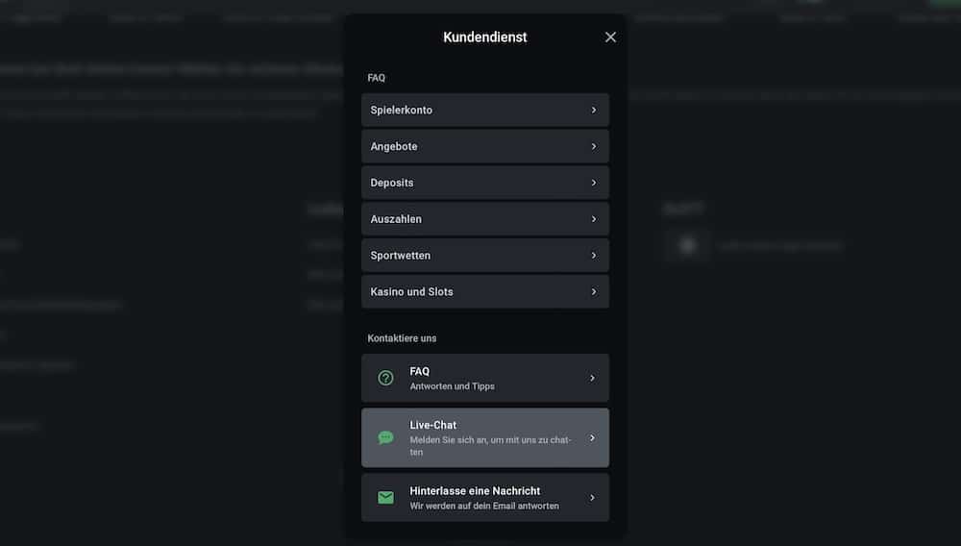
Task: Choose Sportwetten from the FAQ list
Action: pyautogui.click(x=484, y=256)
